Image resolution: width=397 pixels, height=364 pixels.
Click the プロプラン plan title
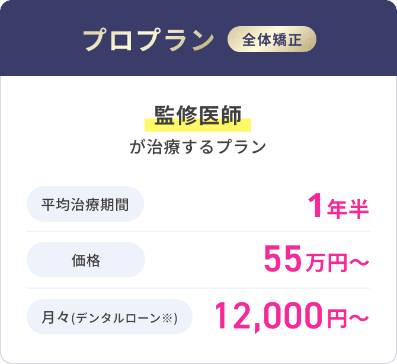(149, 40)
